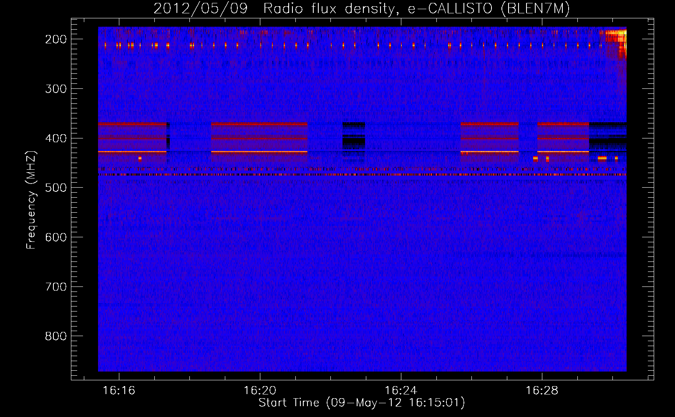Click the 16:20 time tick label
675x417 pixels.
260,391
